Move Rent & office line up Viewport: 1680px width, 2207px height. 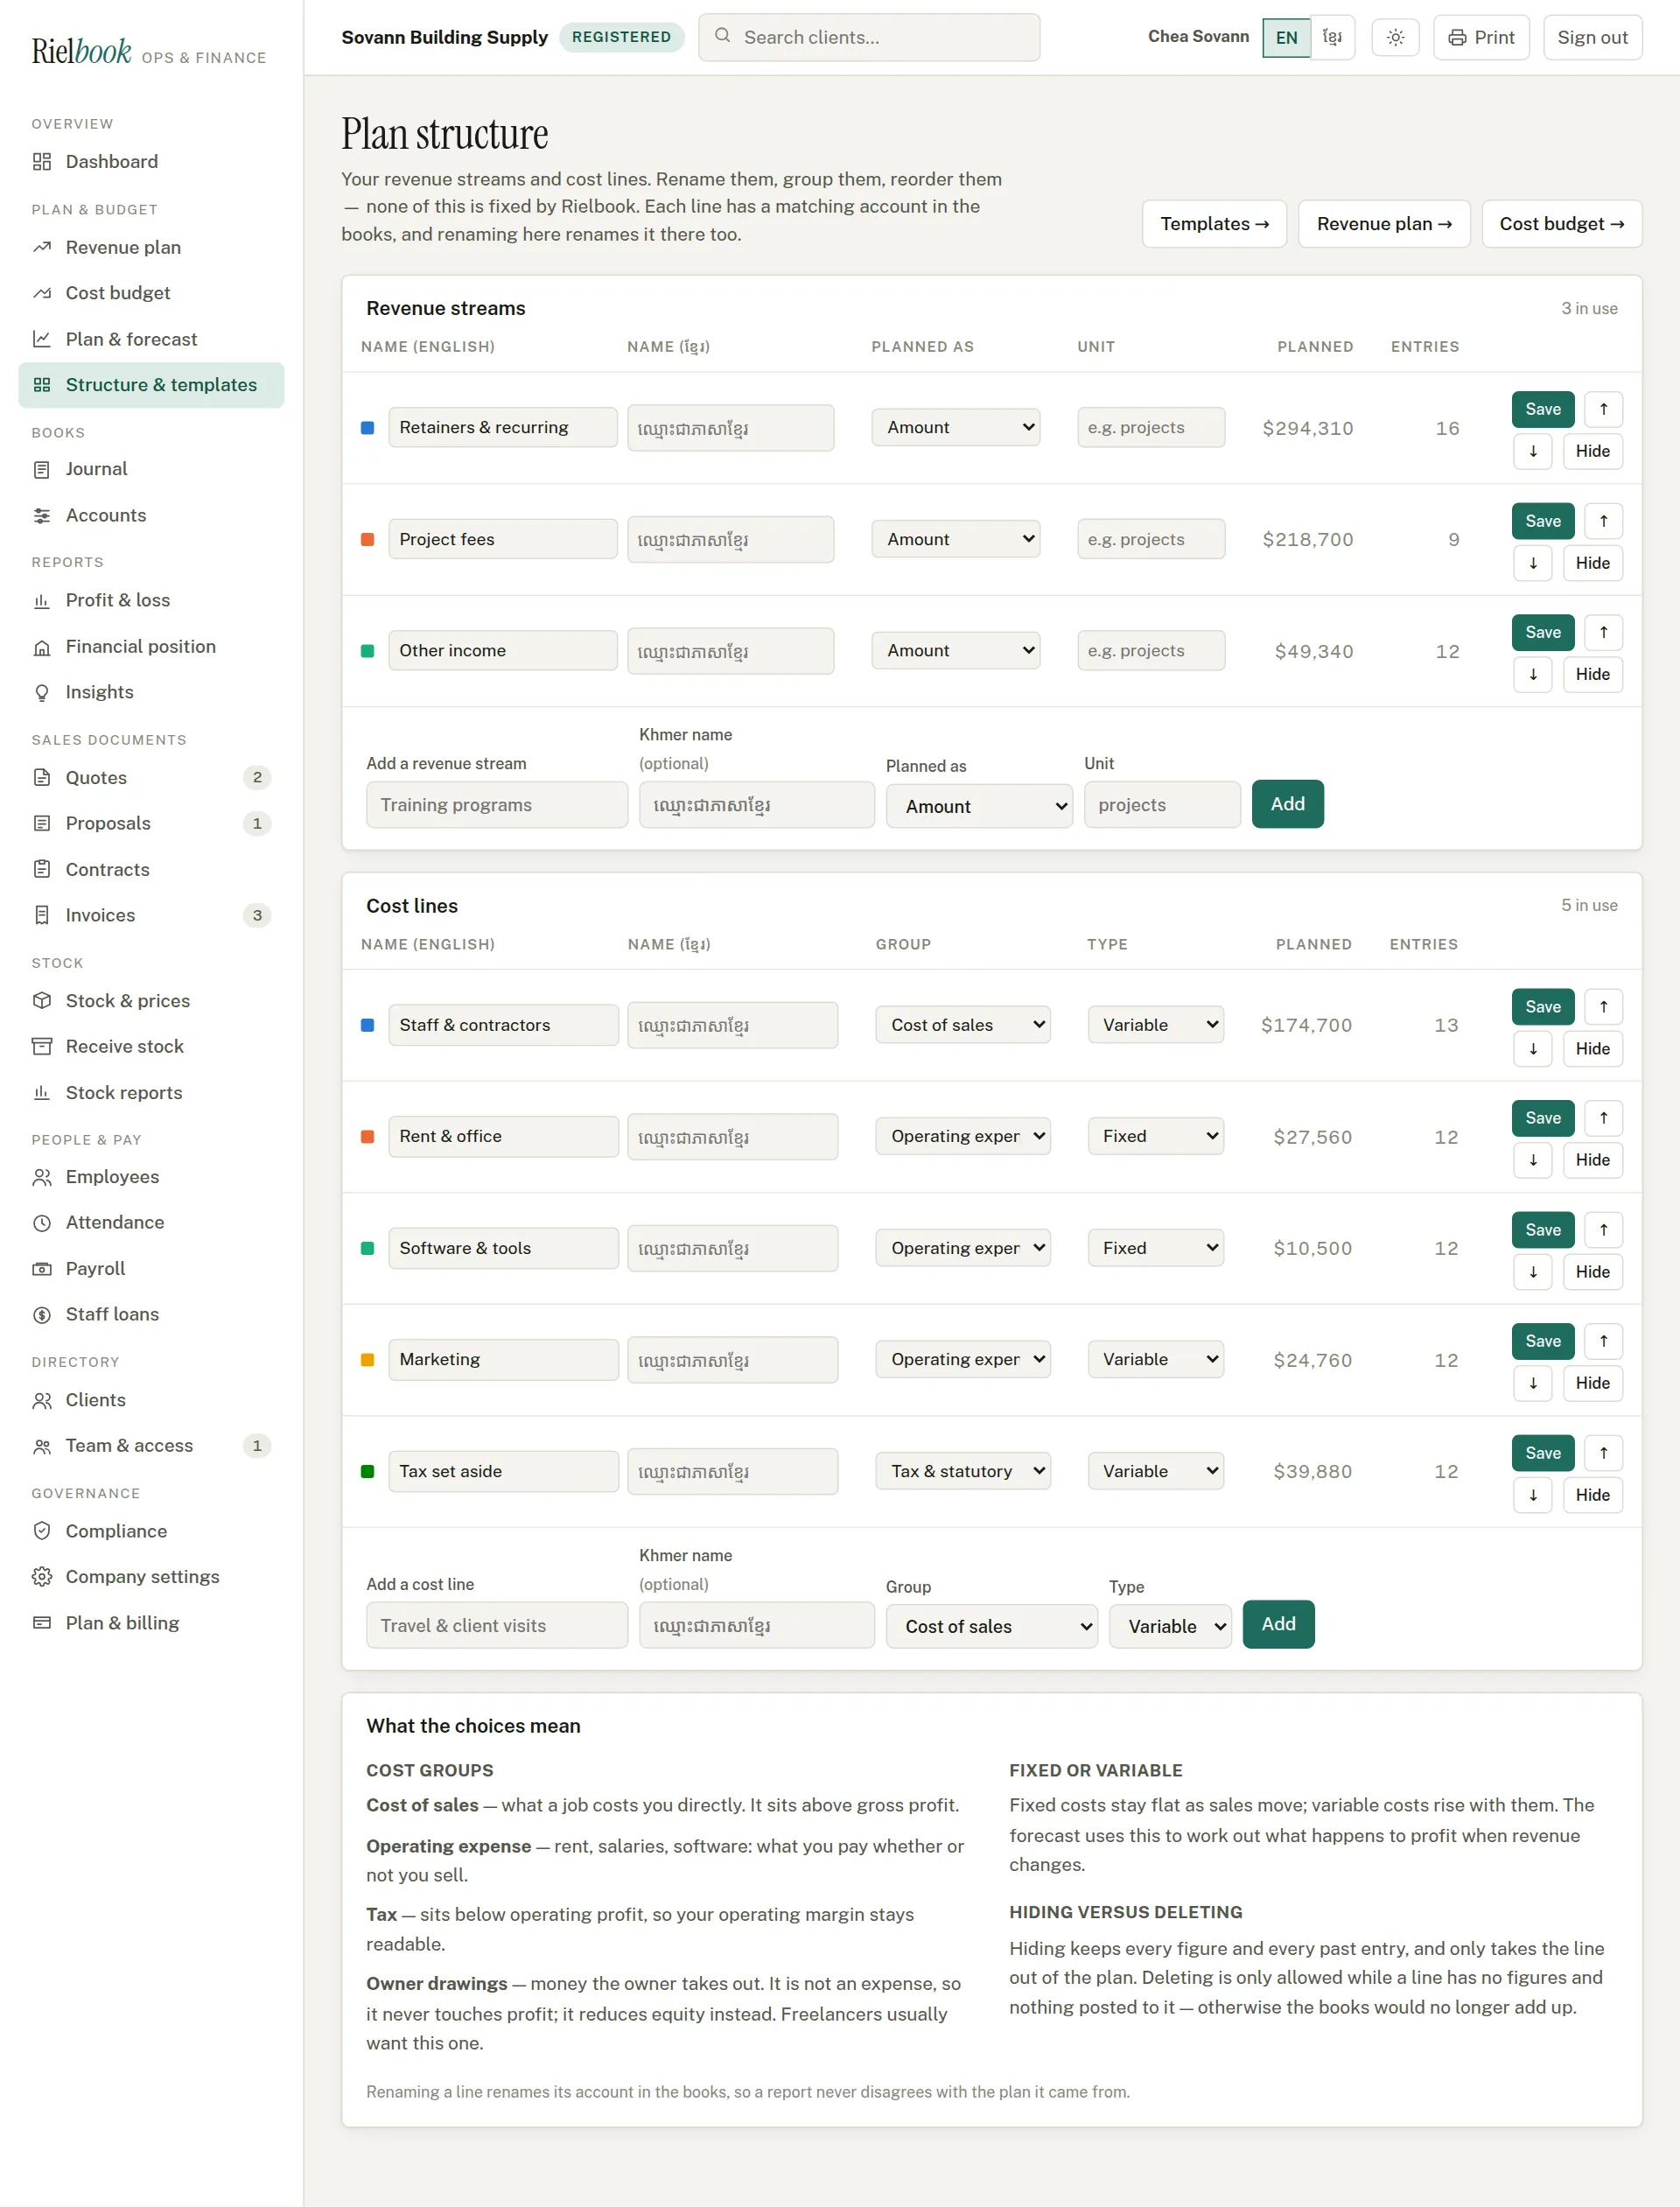pyautogui.click(x=1603, y=1118)
